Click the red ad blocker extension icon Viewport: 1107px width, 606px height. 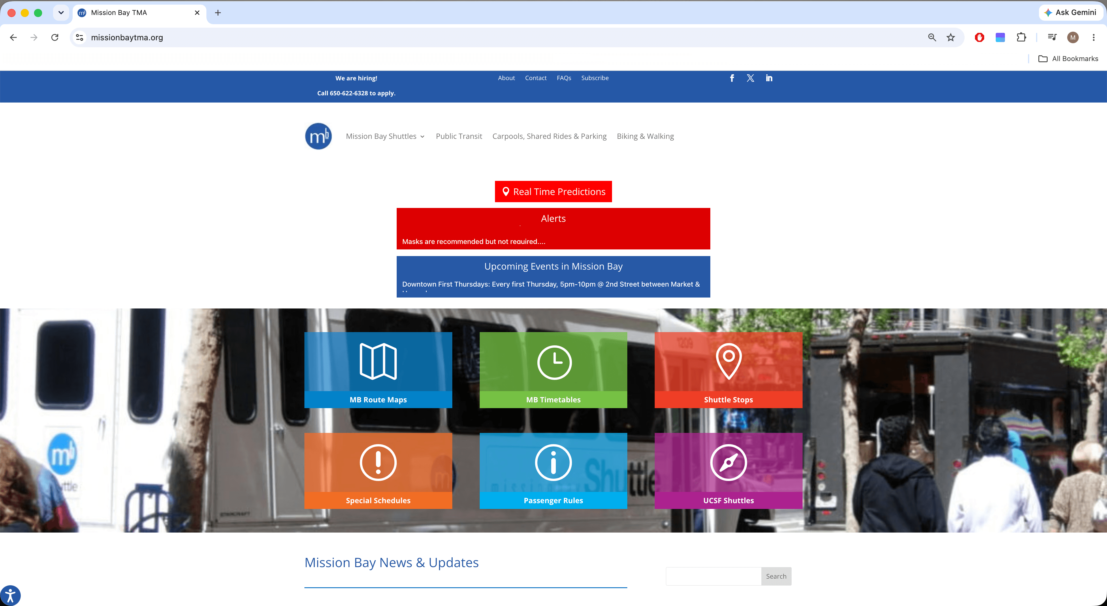tap(979, 37)
